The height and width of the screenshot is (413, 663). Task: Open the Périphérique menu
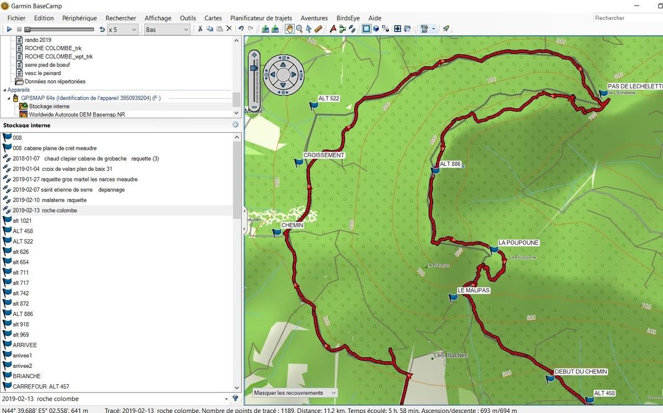tap(79, 18)
